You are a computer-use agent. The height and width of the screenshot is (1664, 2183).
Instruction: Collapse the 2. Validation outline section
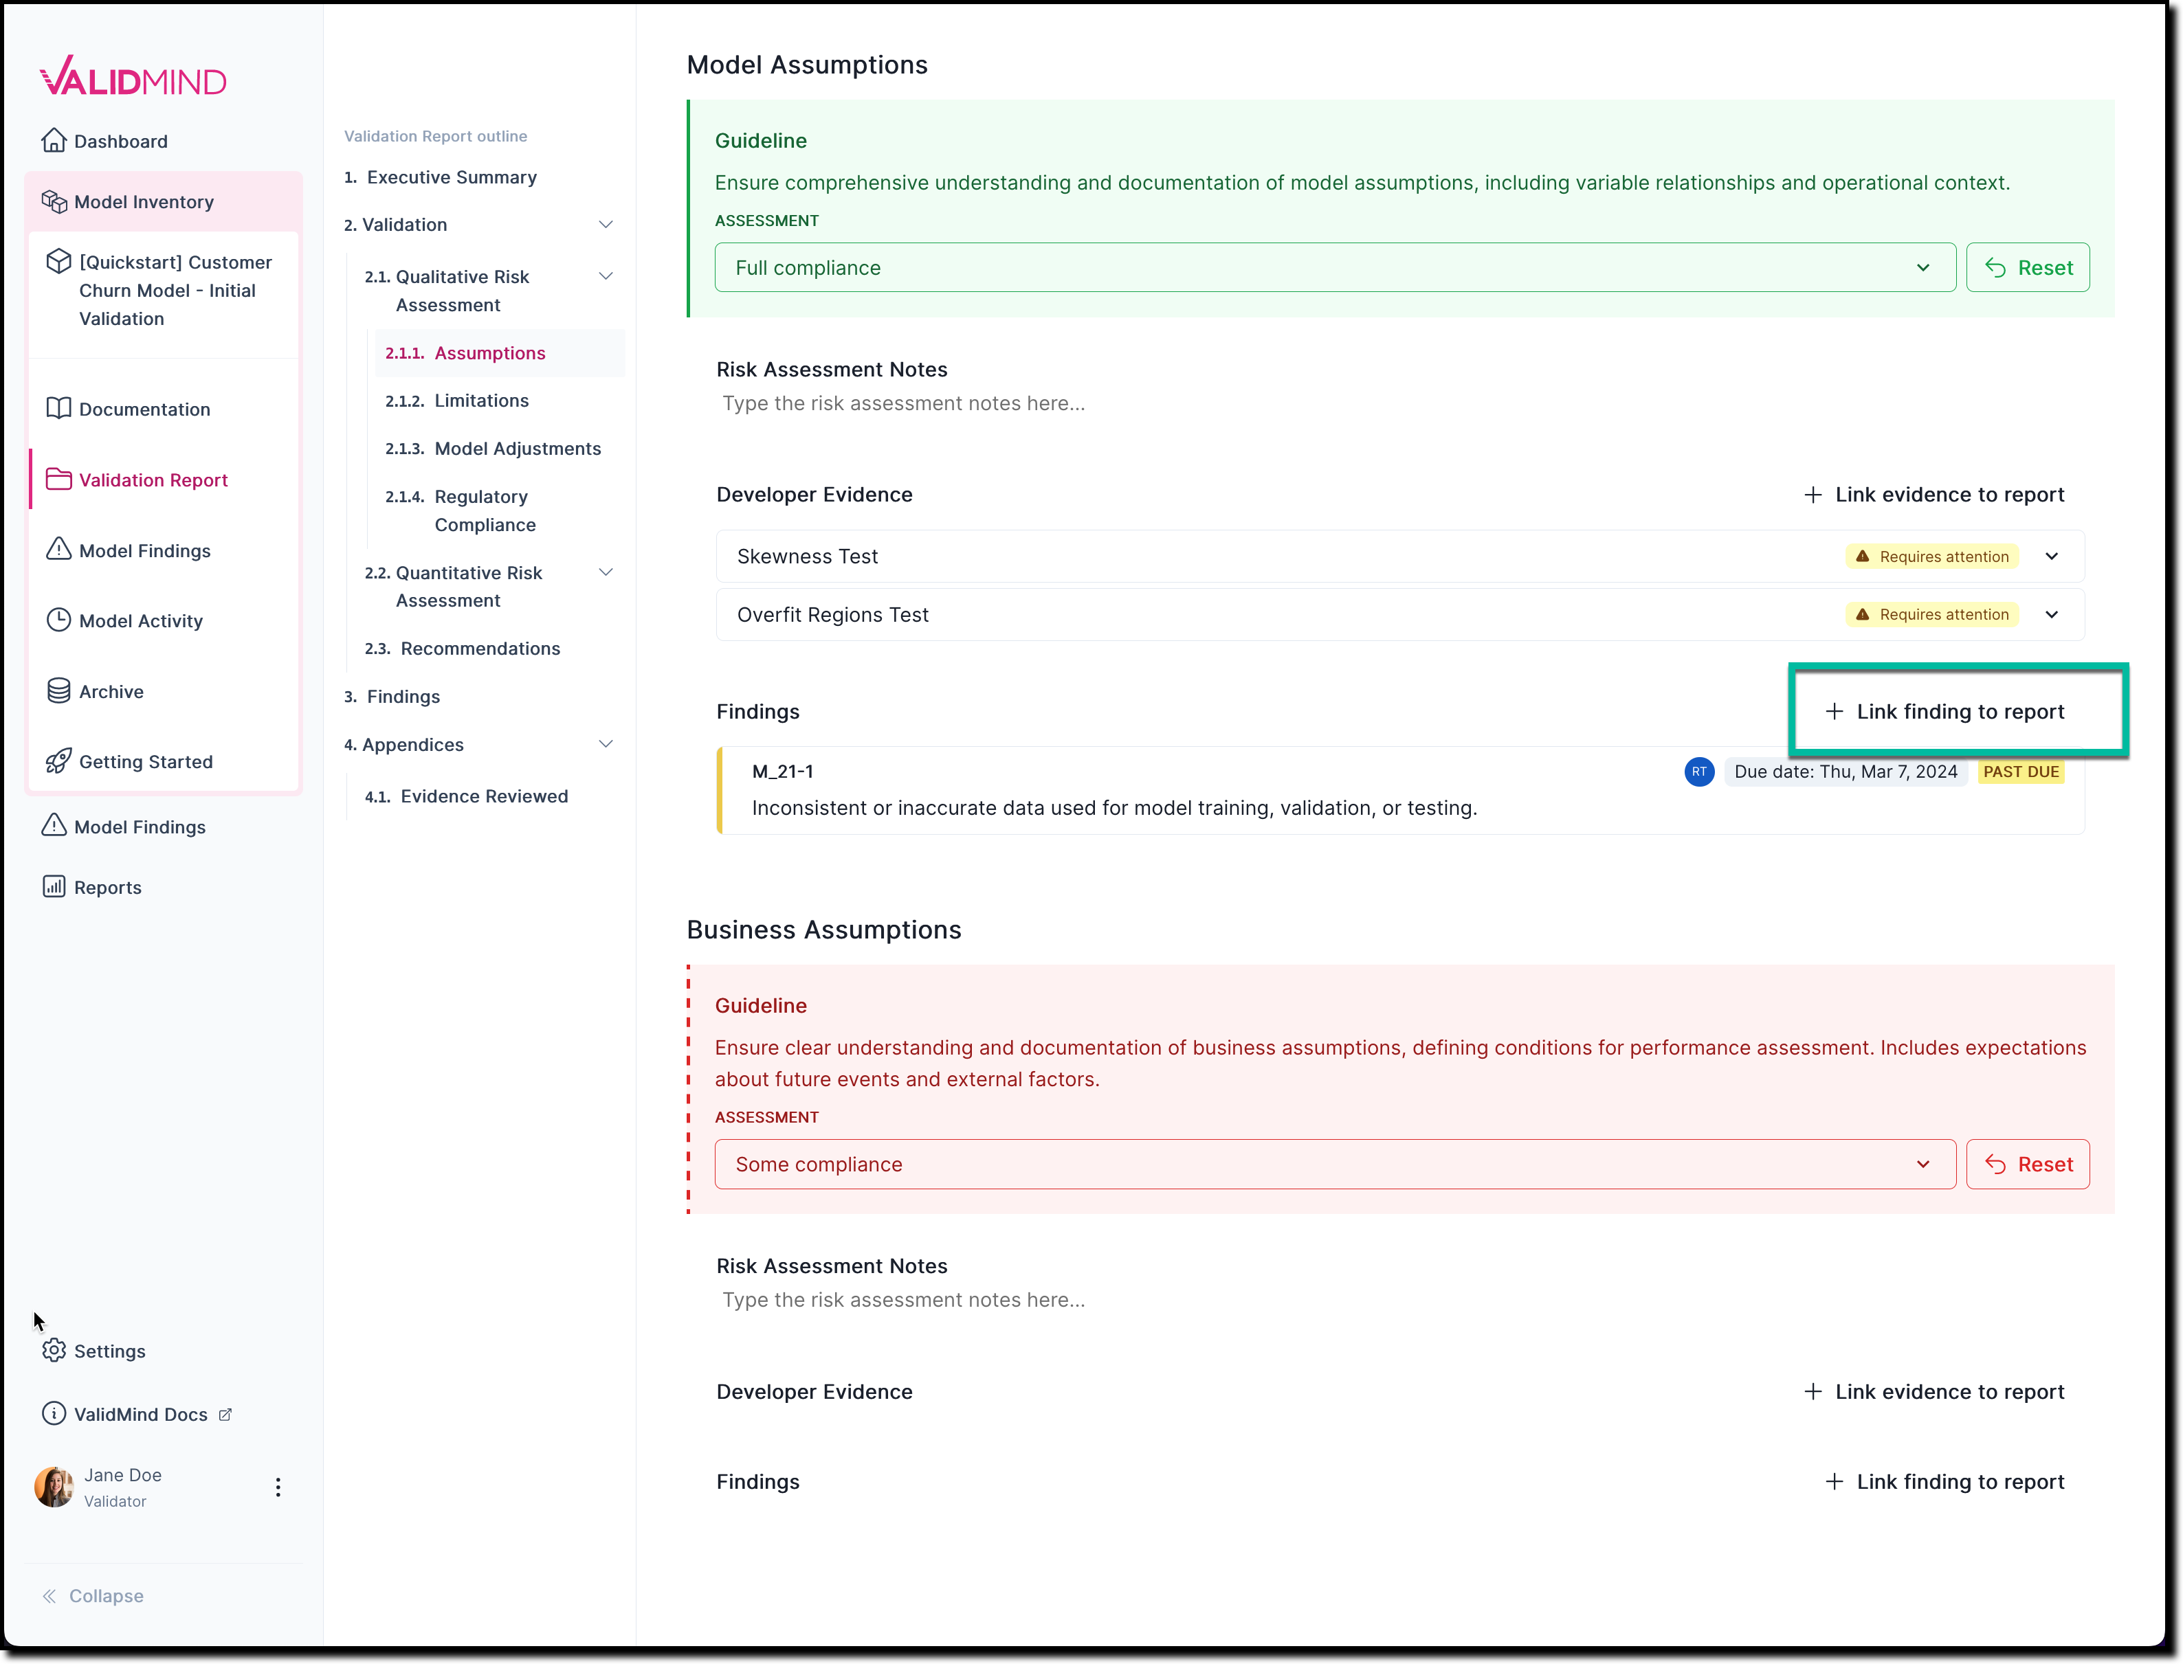[x=606, y=224]
